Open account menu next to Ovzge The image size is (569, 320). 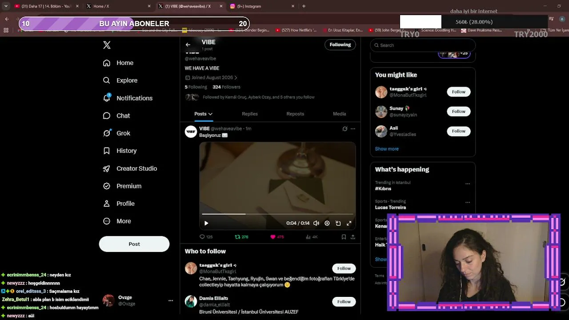(x=170, y=300)
